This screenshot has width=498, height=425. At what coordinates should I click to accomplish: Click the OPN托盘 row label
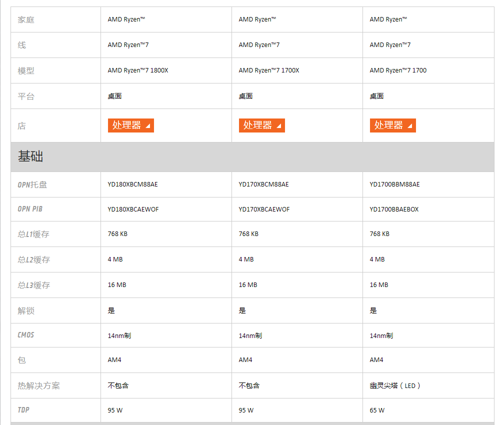[x=32, y=185]
